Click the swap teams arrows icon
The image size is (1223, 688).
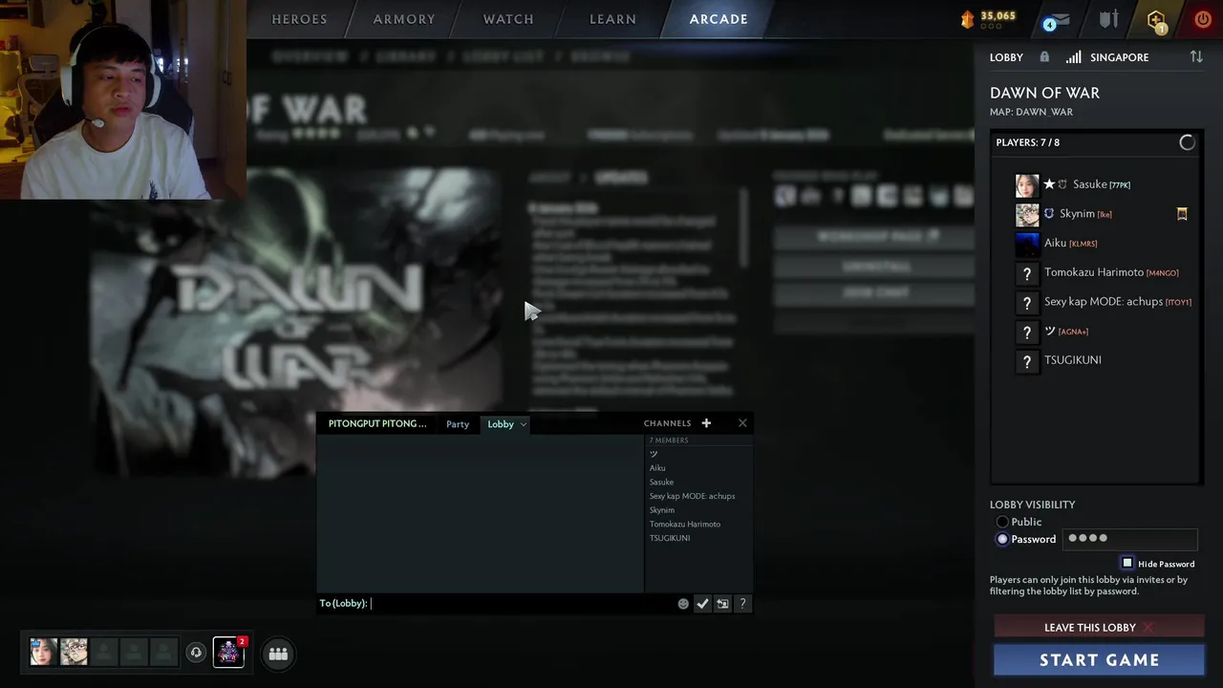pyautogui.click(x=1196, y=57)
